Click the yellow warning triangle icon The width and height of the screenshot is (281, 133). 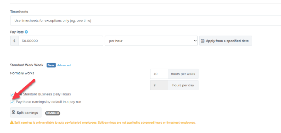pyautogui.click(x=12, y=123)
